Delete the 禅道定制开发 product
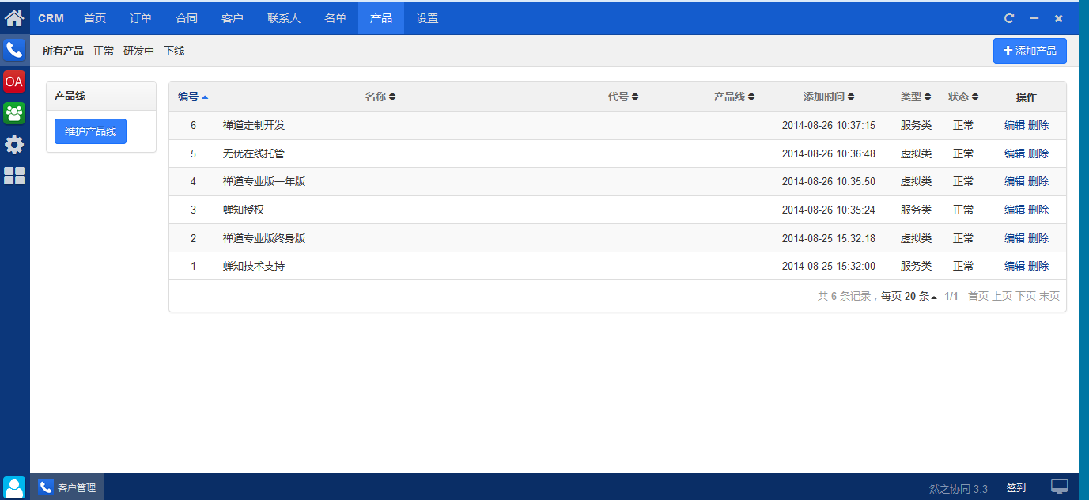Image resolution: width=1089 pixels, height=500 pixels. (1038, 125)
